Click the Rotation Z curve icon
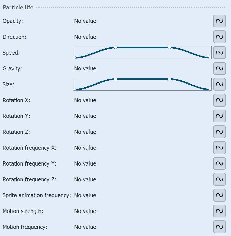231x236 pixels. (219, 132)
